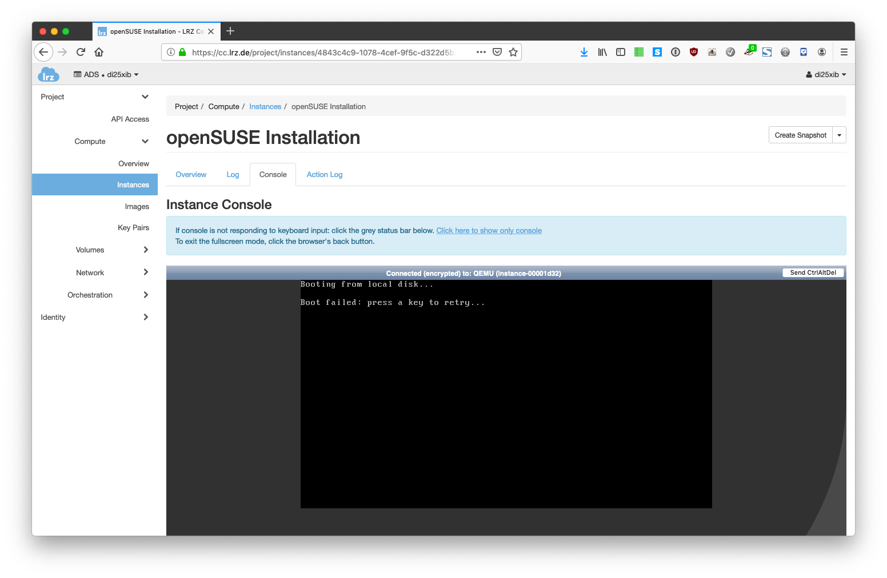
Task: Switch to the Log tab
Action: [x=233, y=175]
